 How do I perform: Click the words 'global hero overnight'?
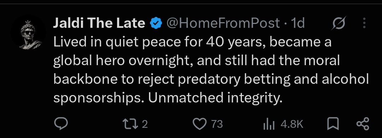tap(123, 61)
